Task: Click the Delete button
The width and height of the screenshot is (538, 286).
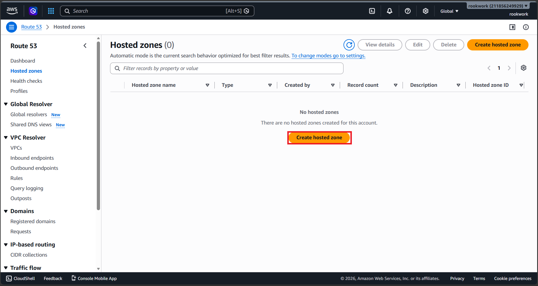Action: 448,45
